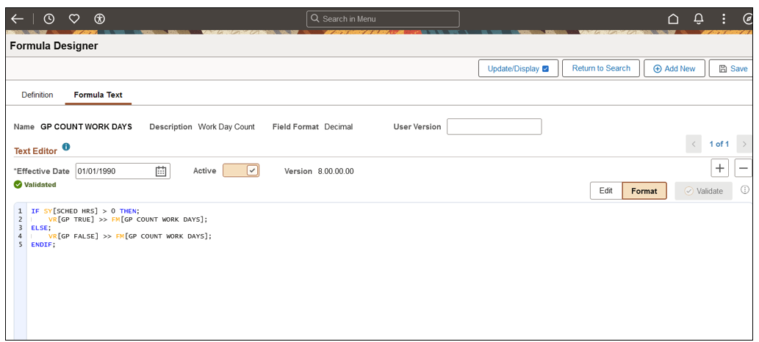Add a new row with plus button
This screenshot has width=759, height=342.
[720, 168]
